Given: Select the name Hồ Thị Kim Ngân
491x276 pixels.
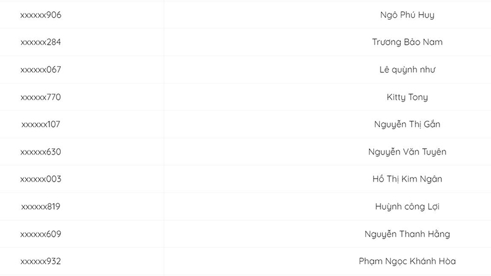Looking at the screenshot, I should pyautogui.click(x=407, y=179).
